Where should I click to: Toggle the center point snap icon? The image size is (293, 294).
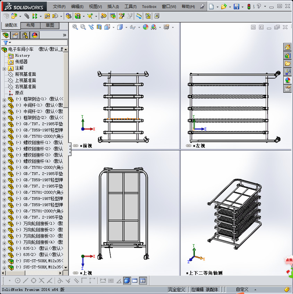pyautogui.click(x=17, y=281)
